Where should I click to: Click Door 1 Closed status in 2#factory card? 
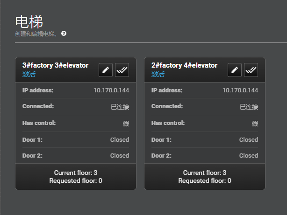[249, 140]
